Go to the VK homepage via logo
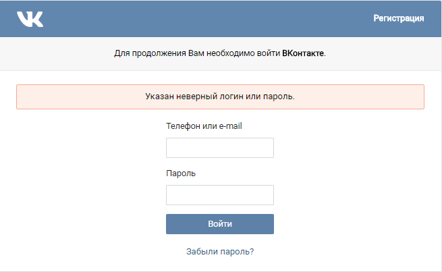Viewport: 442px width, 272px height. coord(30,19)
